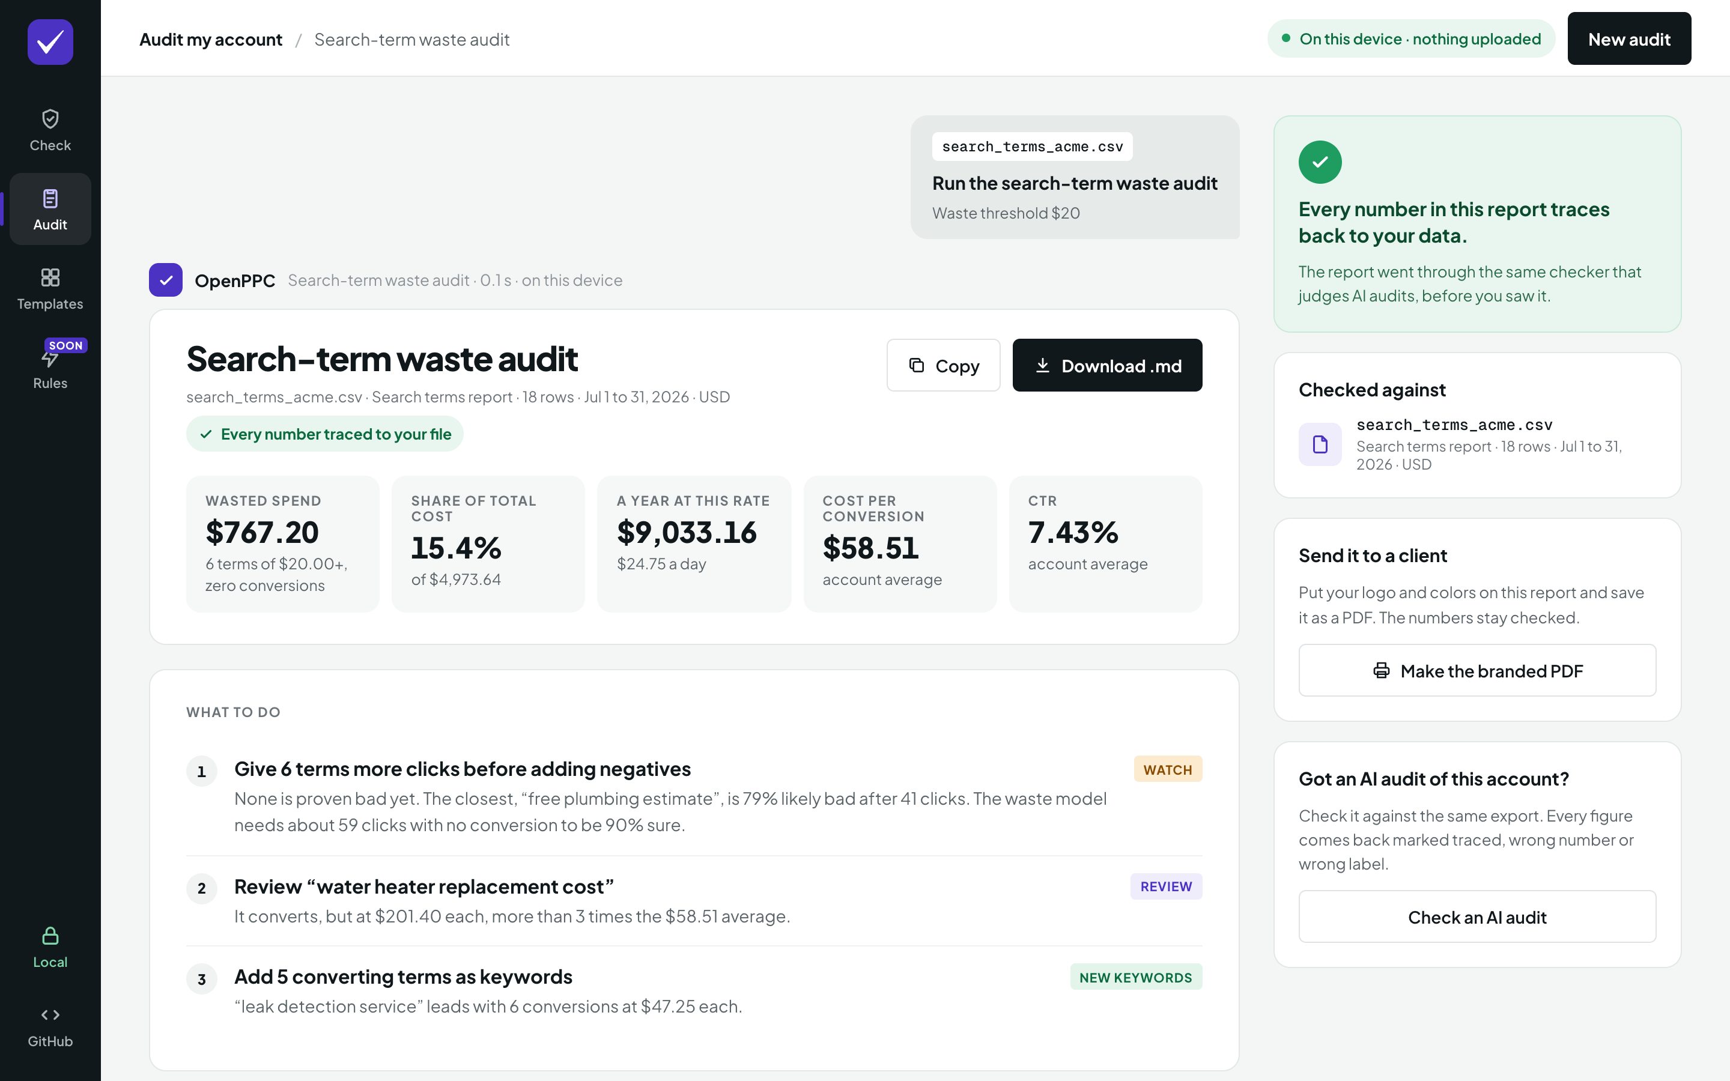Image resolution: width=1730 pixels, height=1081 pixels.
Task: Click the Waste threshold $20 text
Action: (1006, 213)
